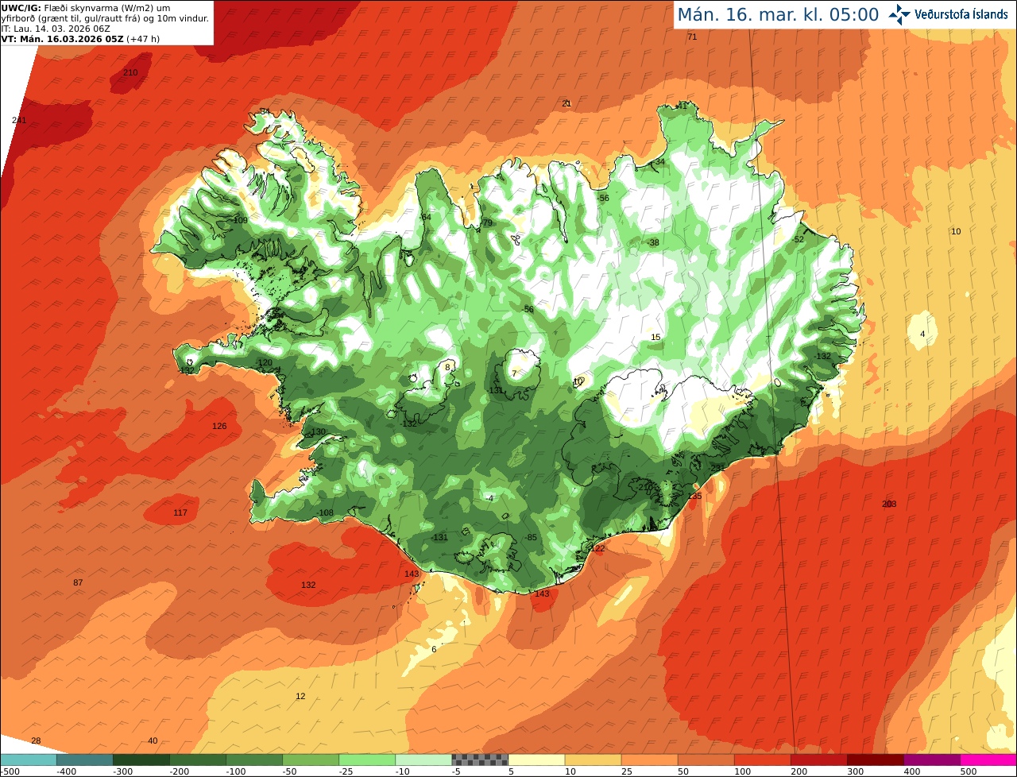Select the legend swatch between 200 and 300

pos(818,760)
